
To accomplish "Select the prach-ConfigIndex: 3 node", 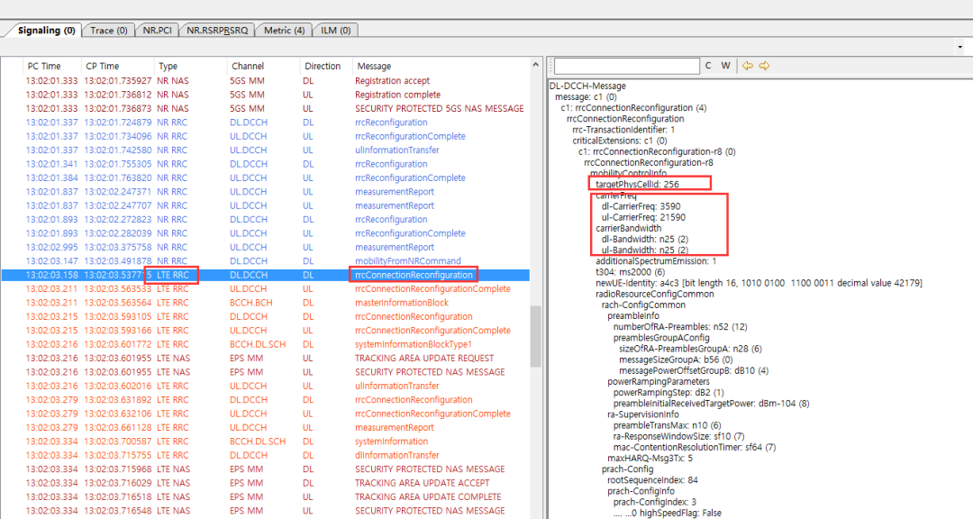I will pos(655,502).
